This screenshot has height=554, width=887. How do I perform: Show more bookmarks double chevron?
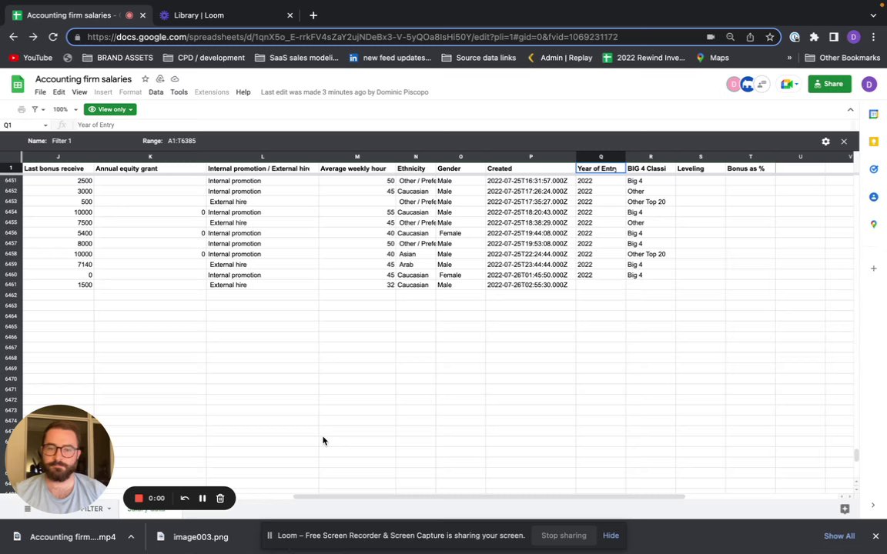pos(789,58)
